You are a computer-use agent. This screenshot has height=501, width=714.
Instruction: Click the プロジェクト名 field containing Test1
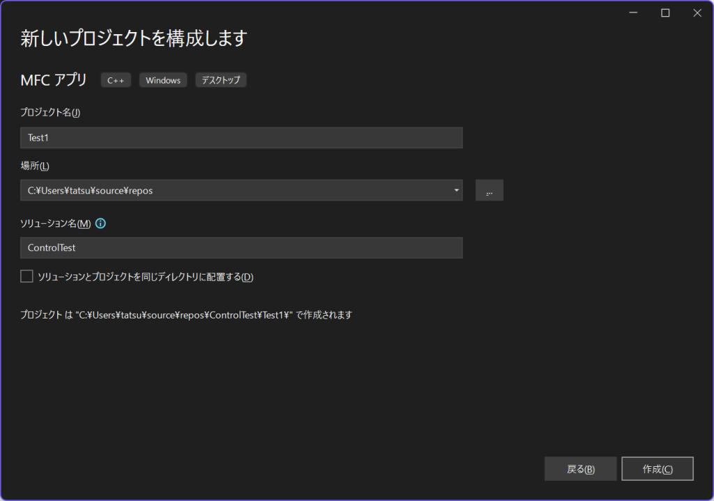[241, 138]
